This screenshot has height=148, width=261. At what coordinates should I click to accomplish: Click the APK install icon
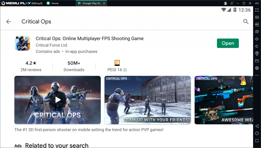(x=257, y=25)
